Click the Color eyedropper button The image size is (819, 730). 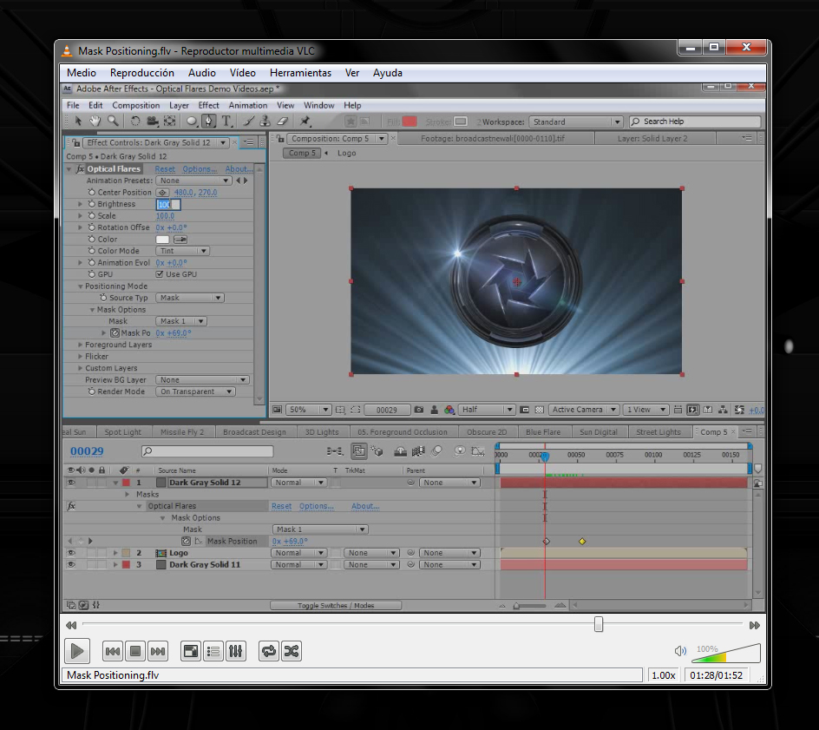(180, 240)
